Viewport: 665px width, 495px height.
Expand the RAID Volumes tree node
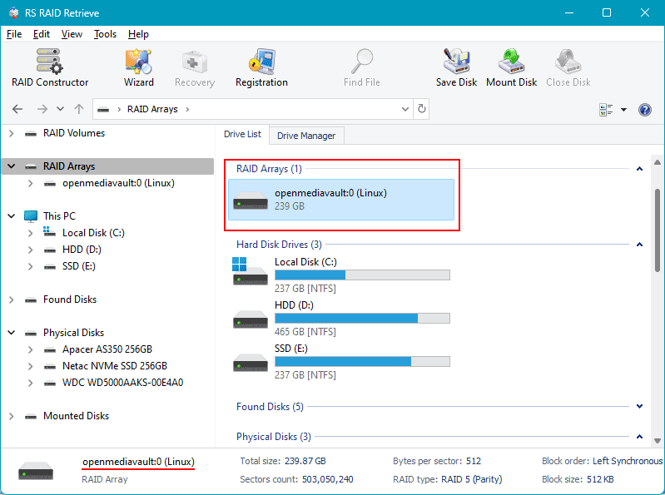point(12,133)
